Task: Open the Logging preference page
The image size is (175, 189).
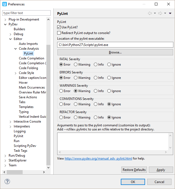Action: pos(20,131)
